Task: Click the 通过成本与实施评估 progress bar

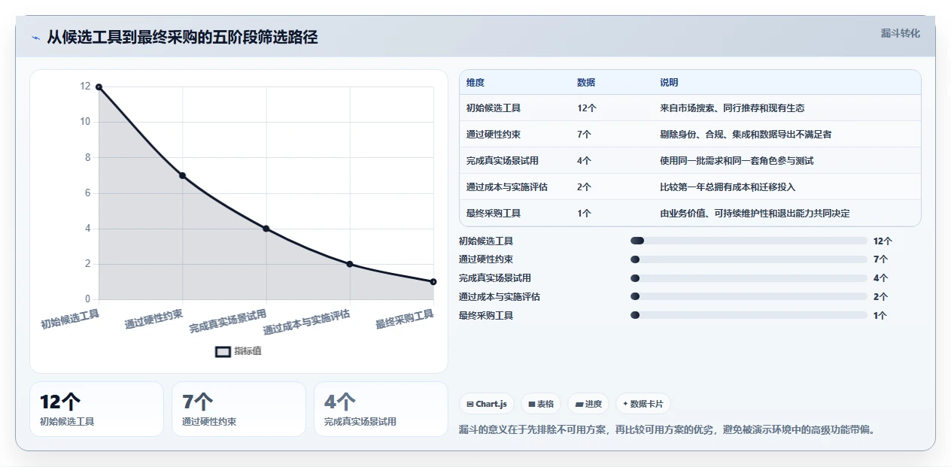Action: pos(749,297)
